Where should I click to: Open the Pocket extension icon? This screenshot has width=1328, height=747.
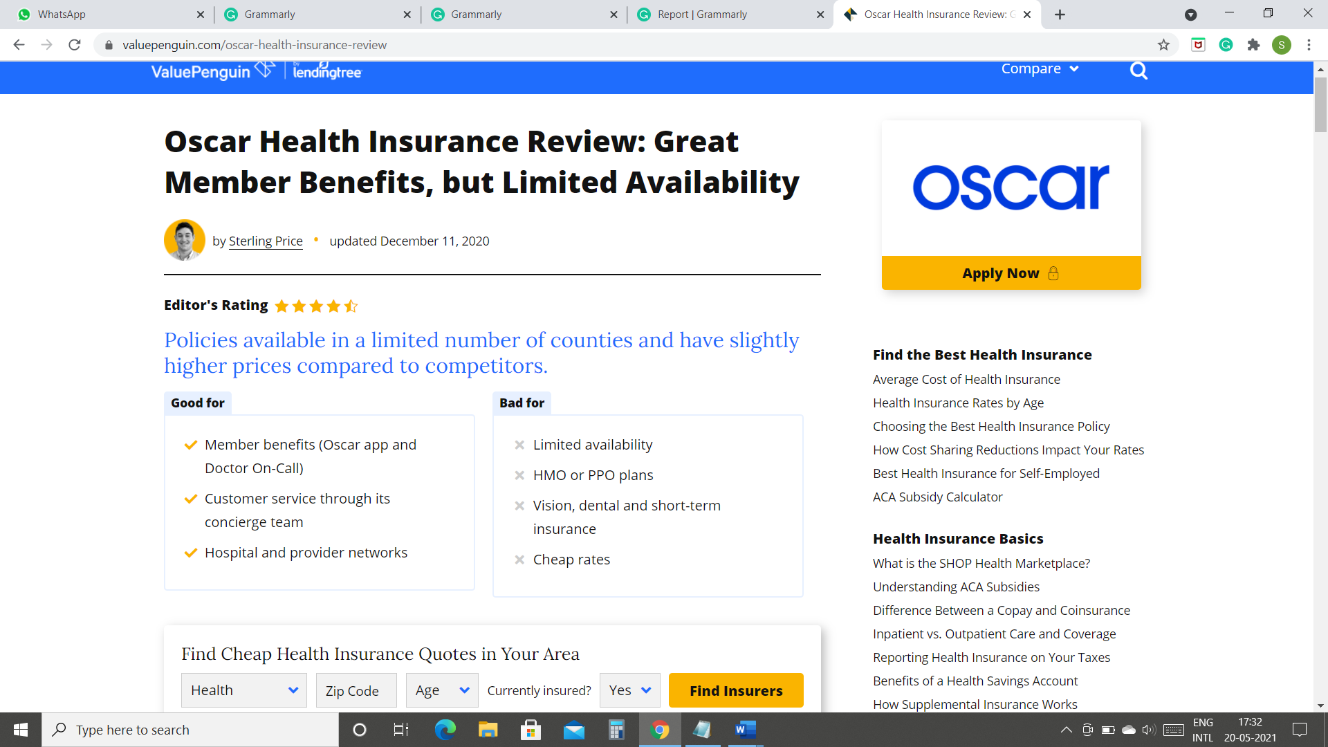point(1198,45)
